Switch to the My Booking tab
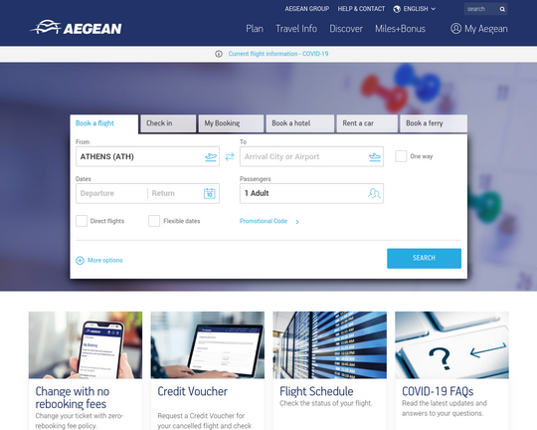Screen dimensions: 537x430 231,123
